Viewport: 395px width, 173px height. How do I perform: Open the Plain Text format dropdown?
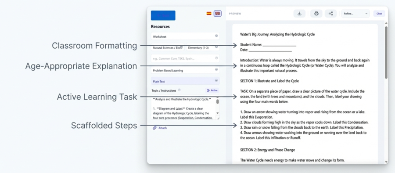(x=185, y=81)
